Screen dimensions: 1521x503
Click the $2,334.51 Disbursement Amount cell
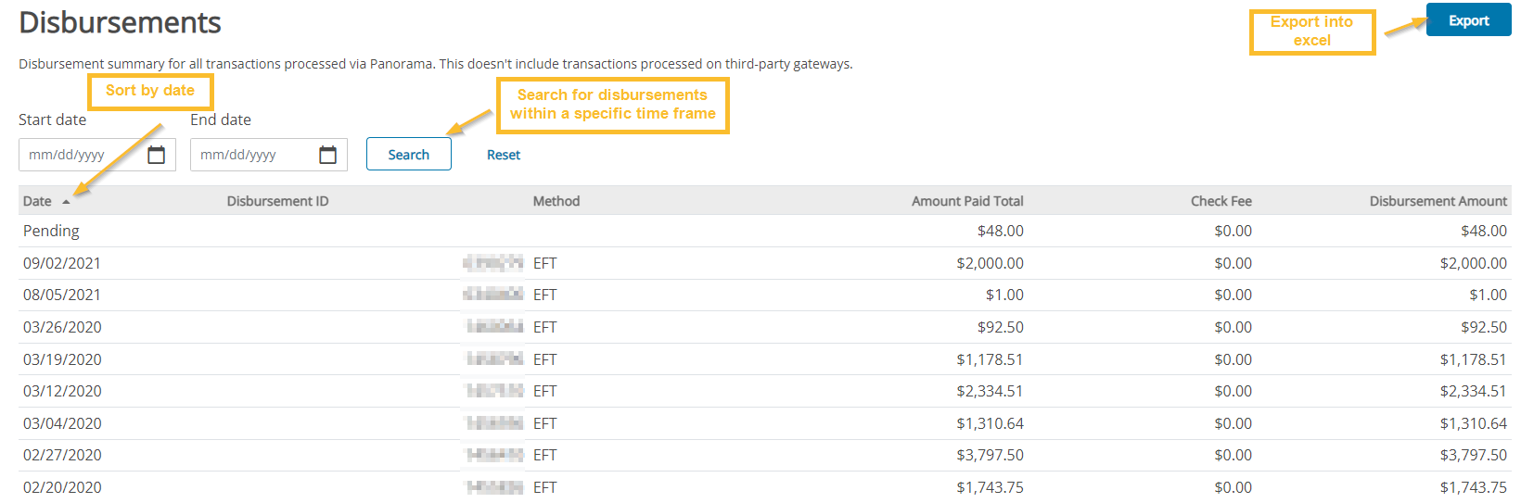pyautogui.click(x=1474, y=391)
